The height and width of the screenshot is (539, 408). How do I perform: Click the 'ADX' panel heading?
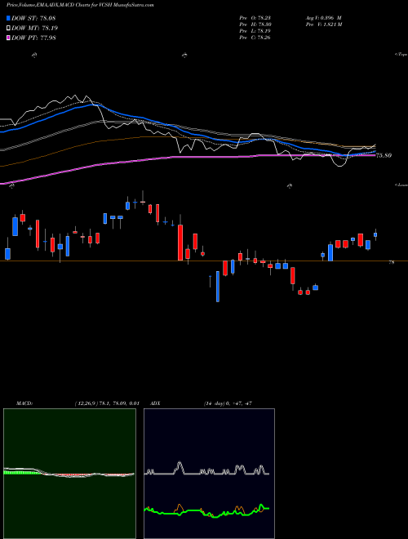click(156, 403)
